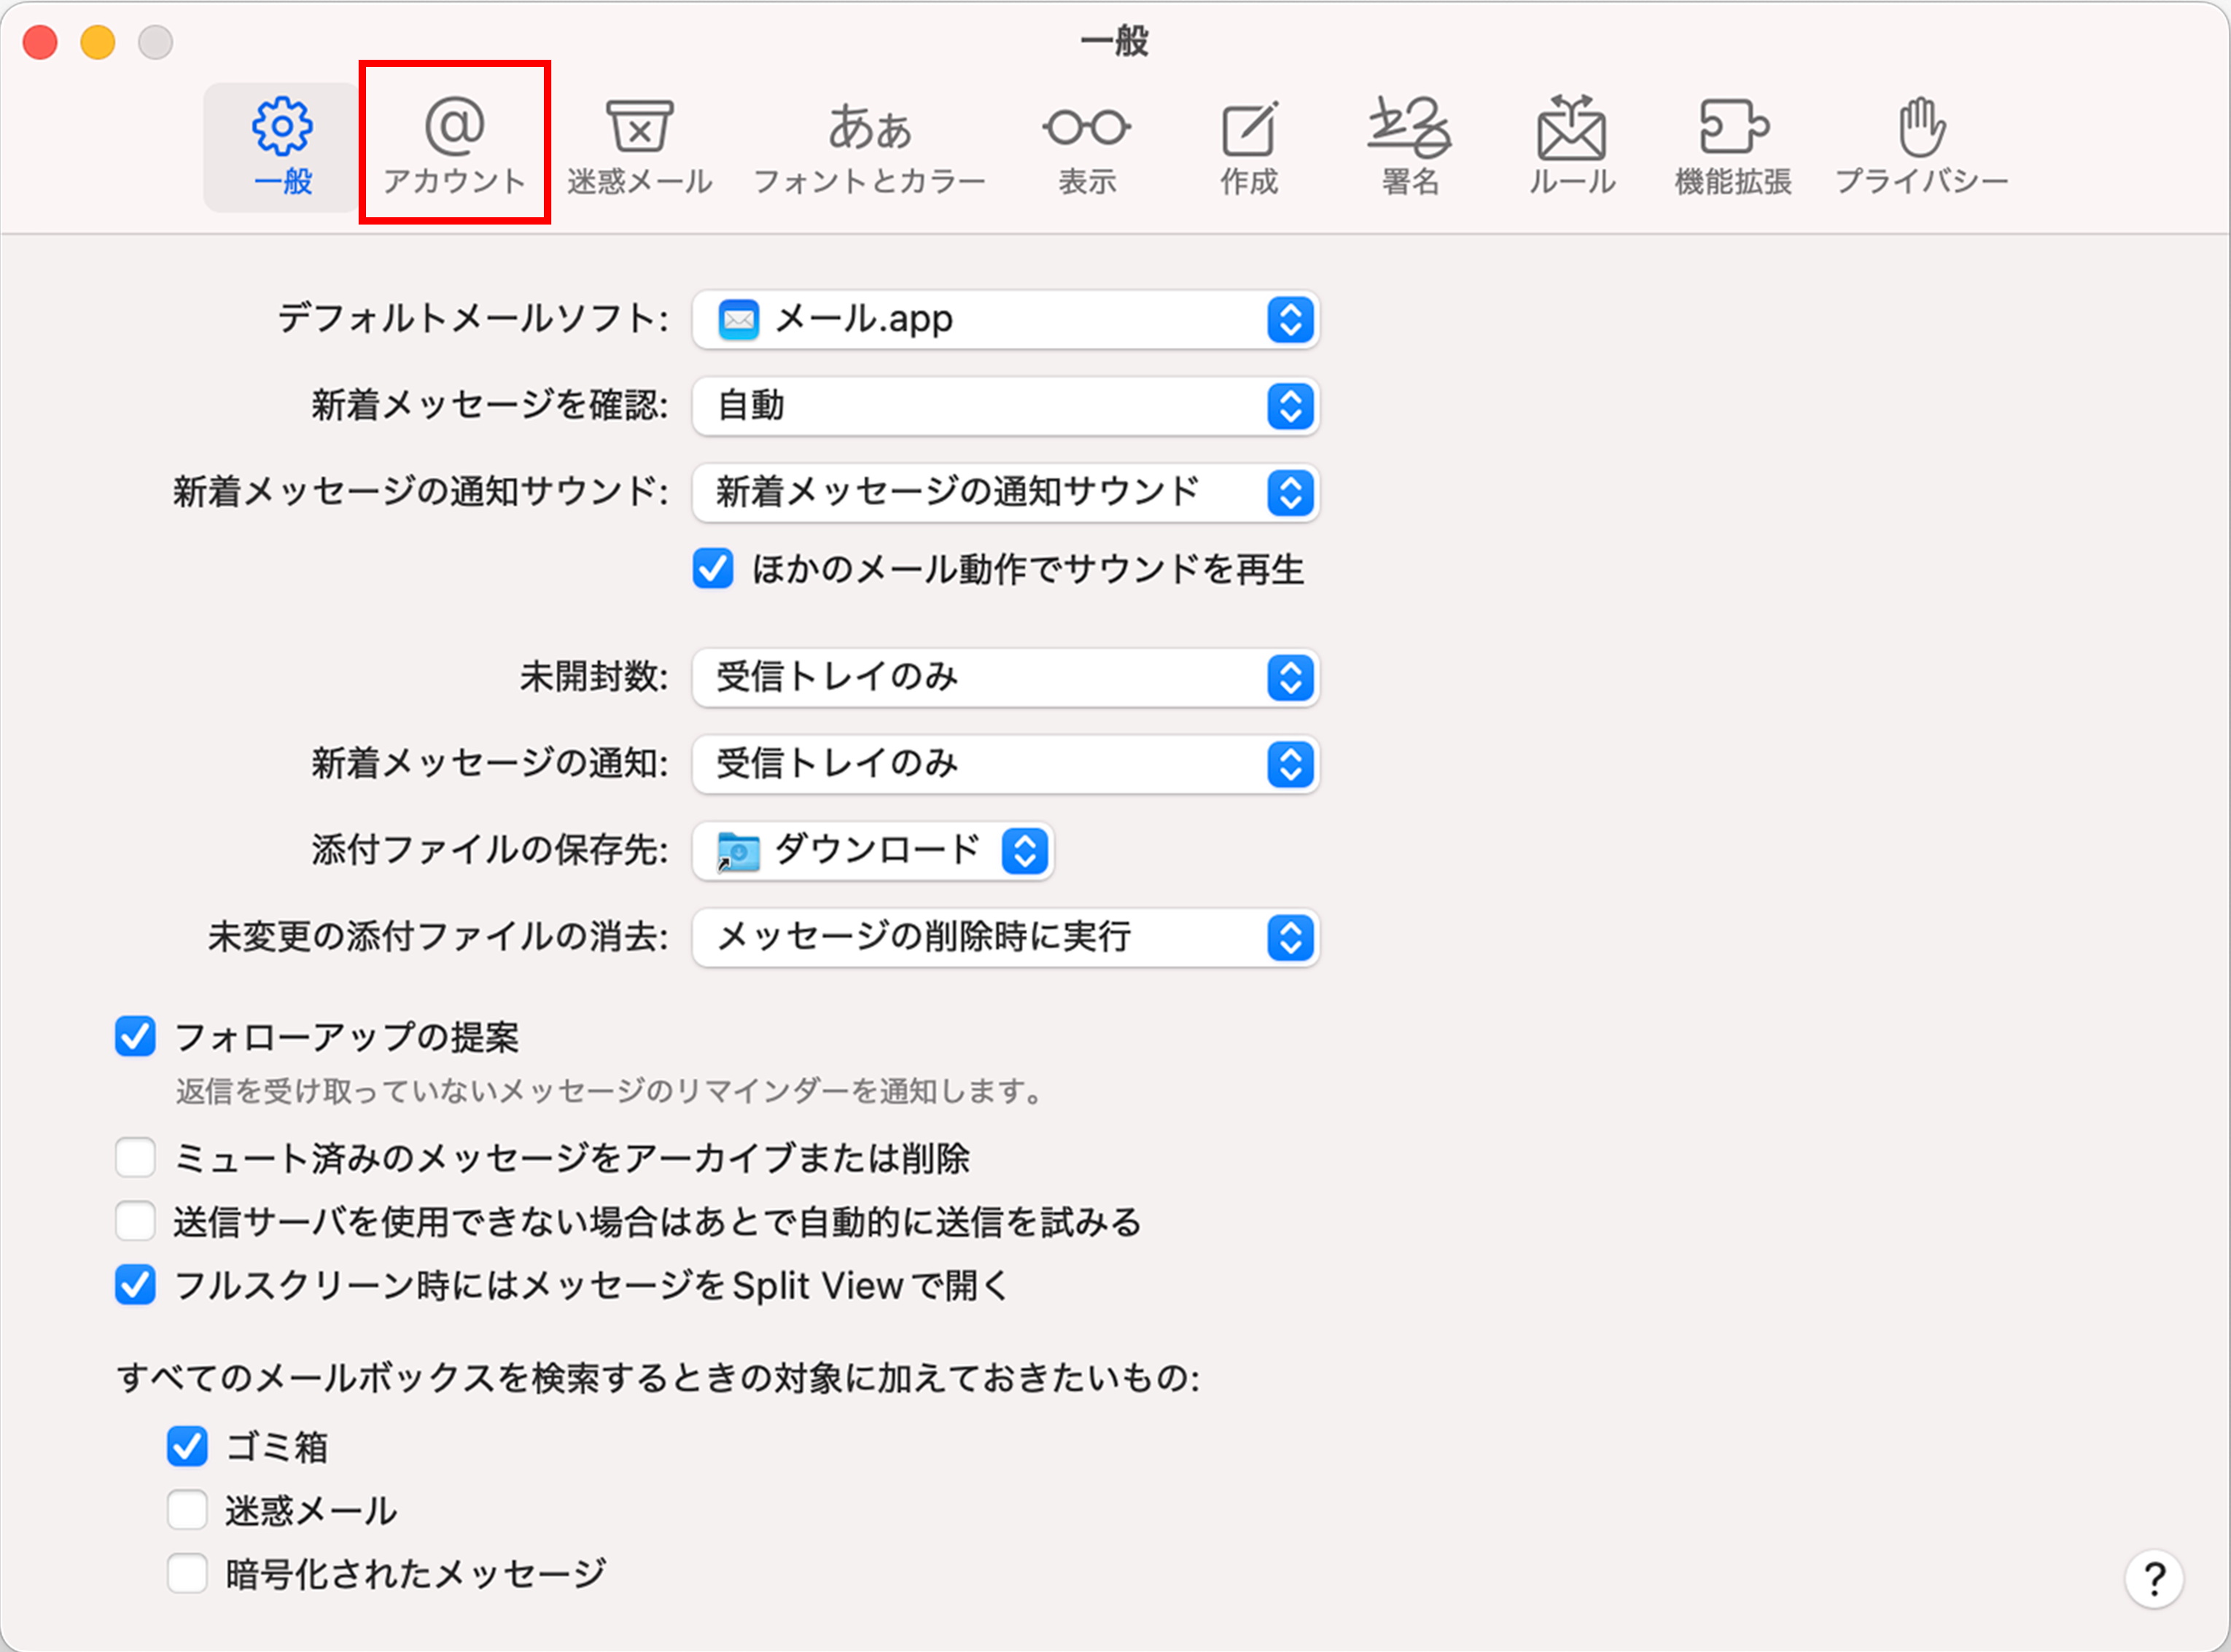Open 未変更の添付ファイルの消去 dropdown

(x=1005, y=938)
